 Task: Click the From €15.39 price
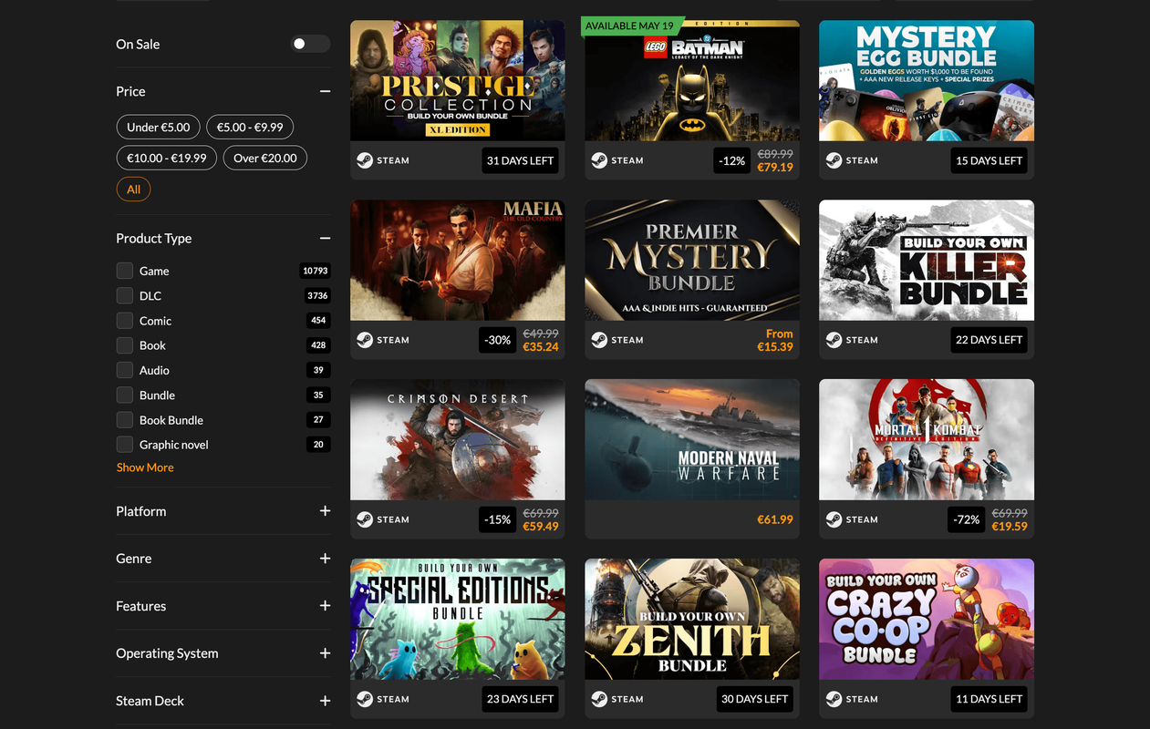click(775, 340)
